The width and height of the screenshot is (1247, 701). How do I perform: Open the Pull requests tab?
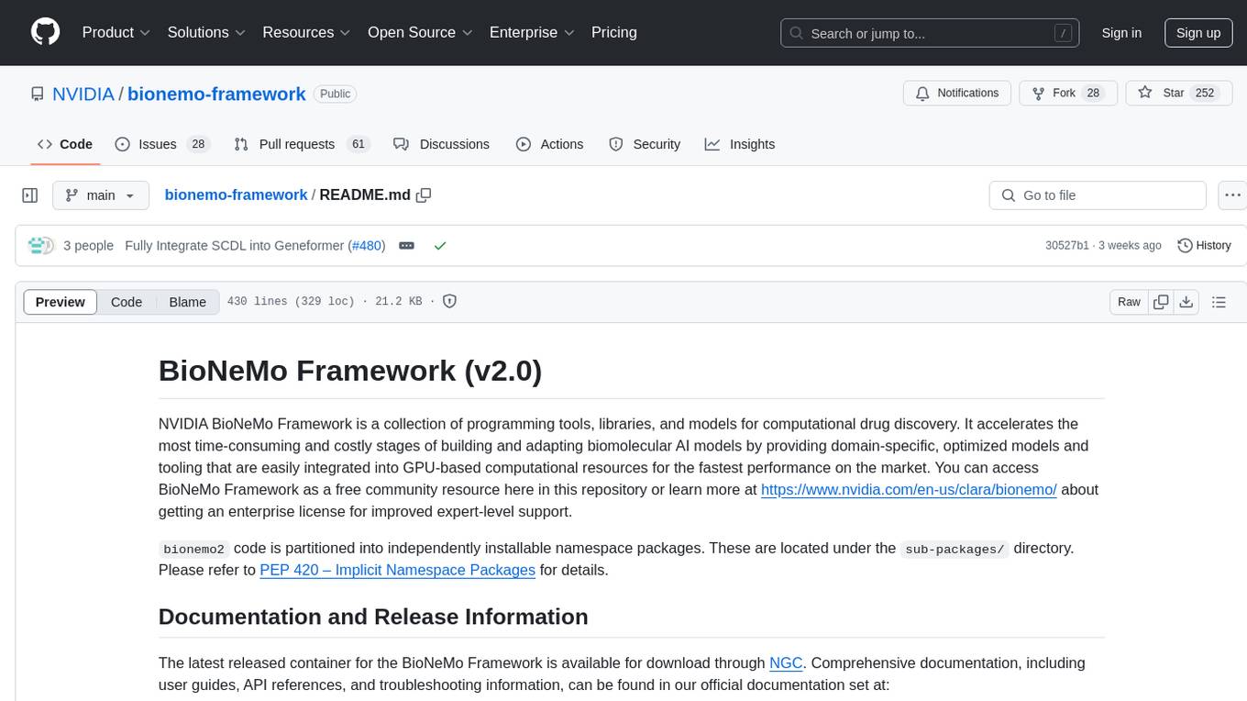pyautogui.click(x=301, y=144)
